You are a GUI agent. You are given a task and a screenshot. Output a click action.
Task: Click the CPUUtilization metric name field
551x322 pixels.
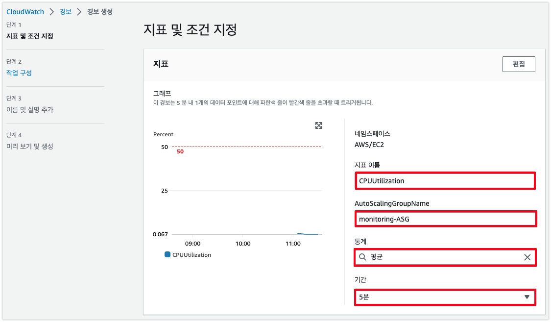(x=445, y=181)
